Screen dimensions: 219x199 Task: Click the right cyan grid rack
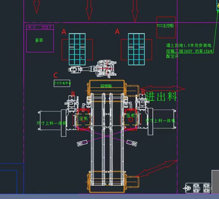(136, 49)
